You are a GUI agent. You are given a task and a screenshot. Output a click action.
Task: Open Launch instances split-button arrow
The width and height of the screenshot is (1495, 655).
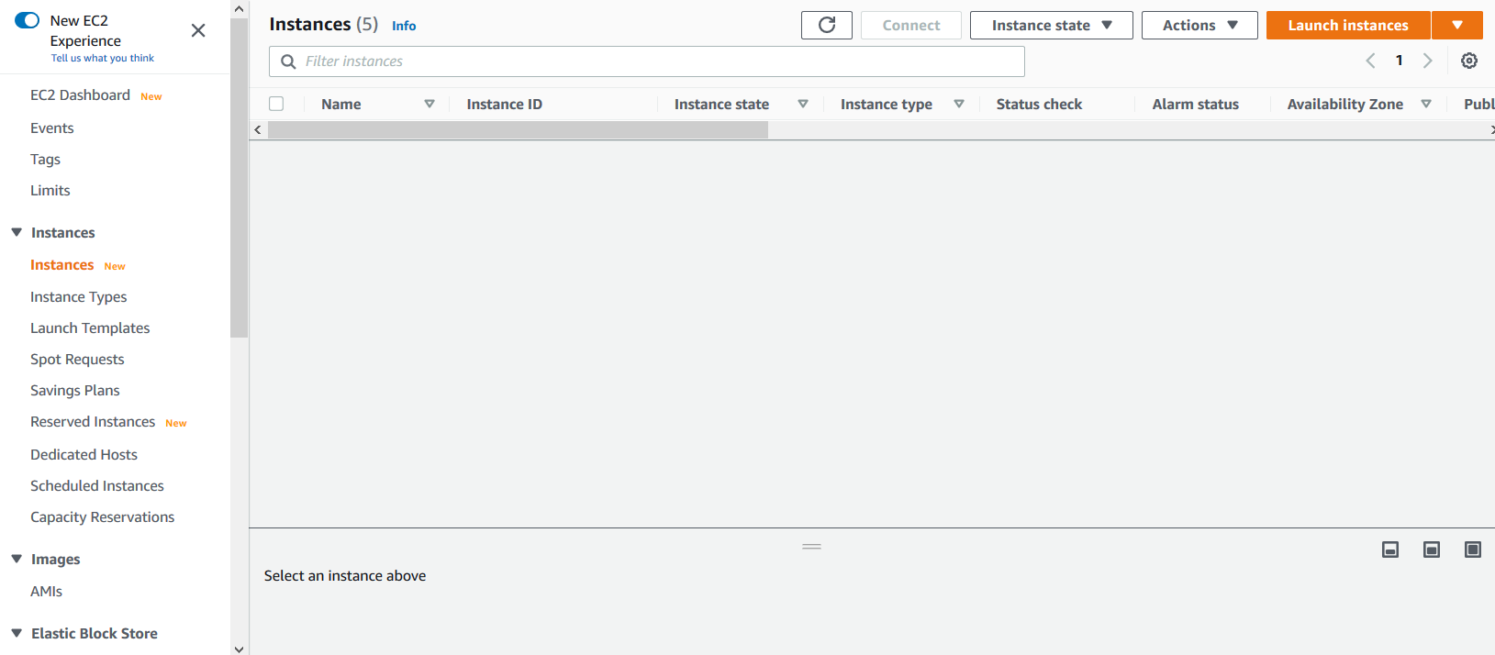pos(1457,25)
